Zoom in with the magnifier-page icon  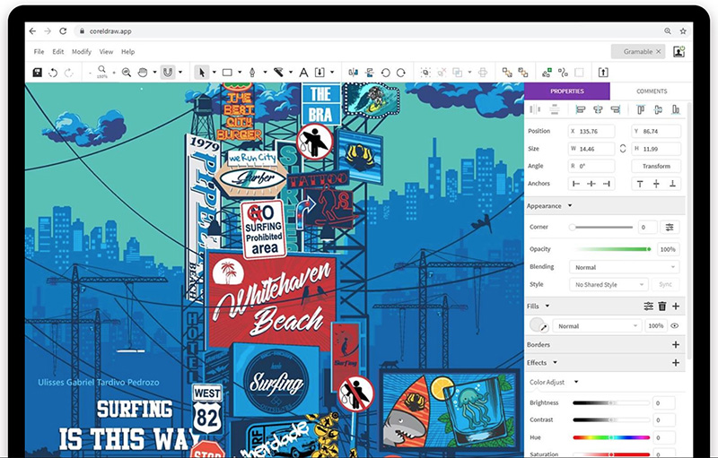(127, 73)
